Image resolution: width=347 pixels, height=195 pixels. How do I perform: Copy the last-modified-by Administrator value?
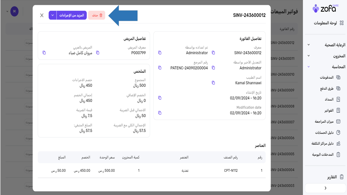[x=213, y=68]
